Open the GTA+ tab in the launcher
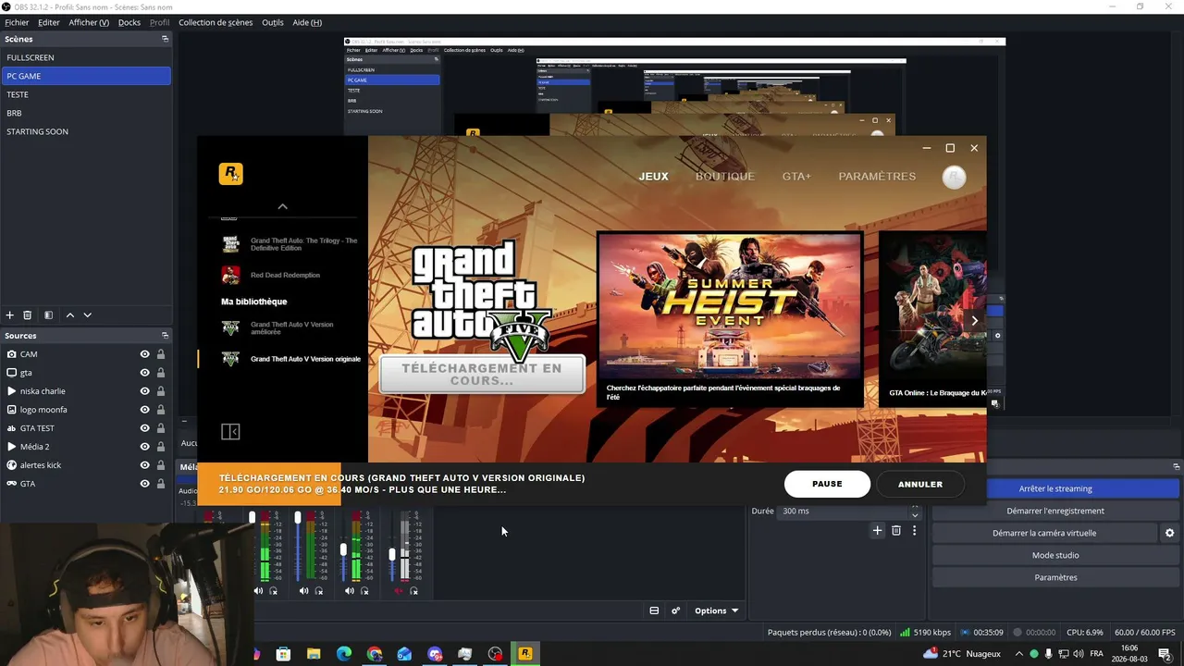Screen dimensions: 1184x666 (x=796, y=177)
